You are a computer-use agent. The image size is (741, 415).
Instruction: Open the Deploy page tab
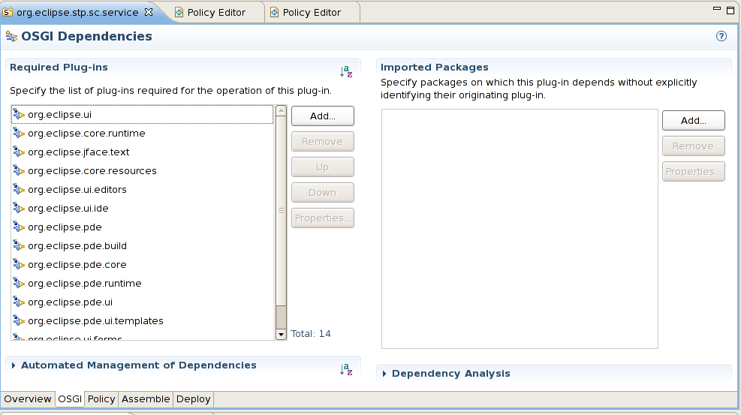193,399
